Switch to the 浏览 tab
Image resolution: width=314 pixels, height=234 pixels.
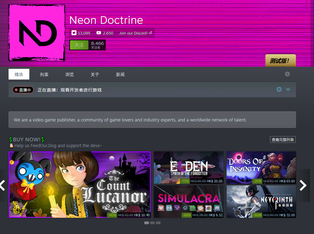tap(69, 75)
